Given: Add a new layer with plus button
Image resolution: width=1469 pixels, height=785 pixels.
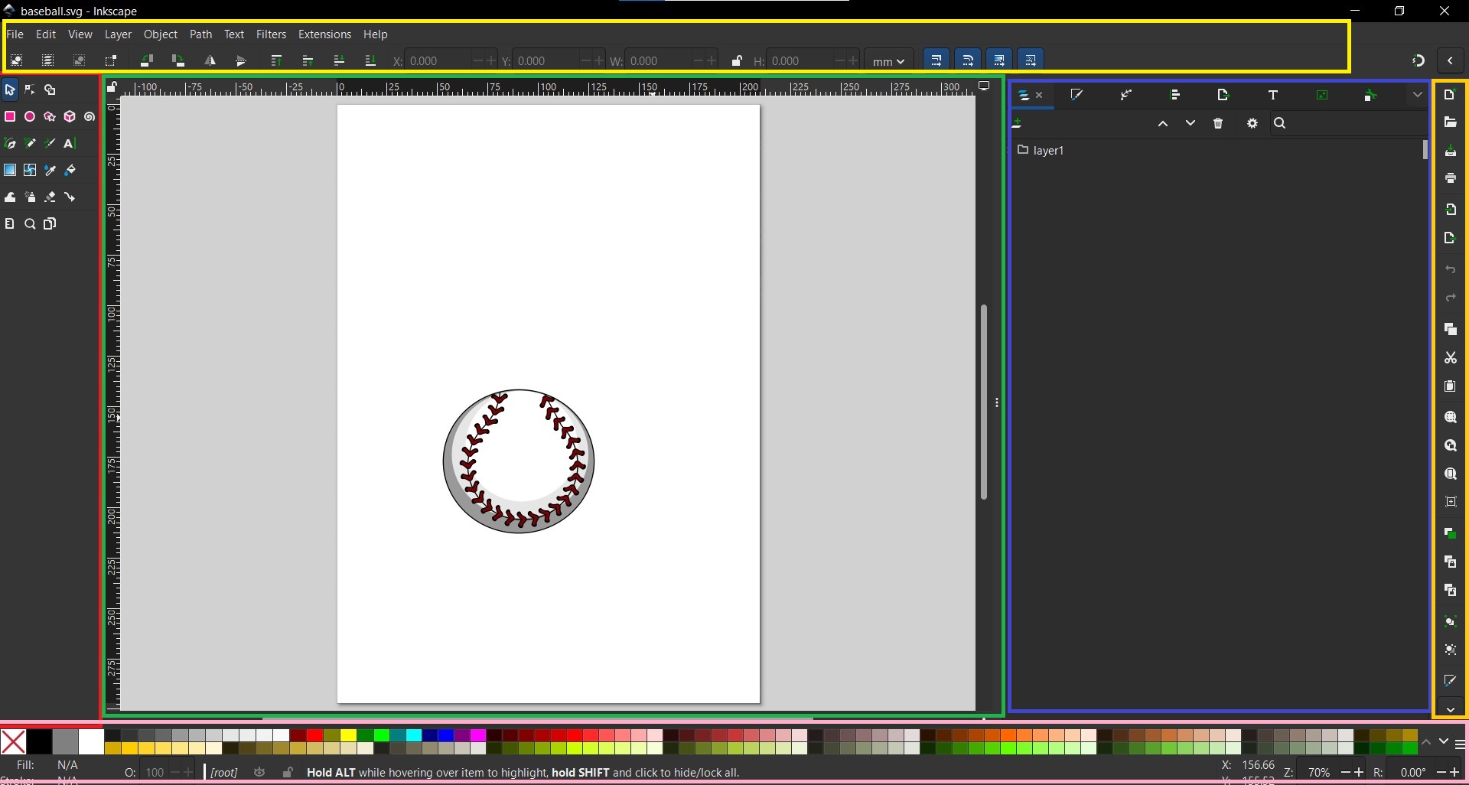Looking at the screenshot, I should (x=1018, y=123).
